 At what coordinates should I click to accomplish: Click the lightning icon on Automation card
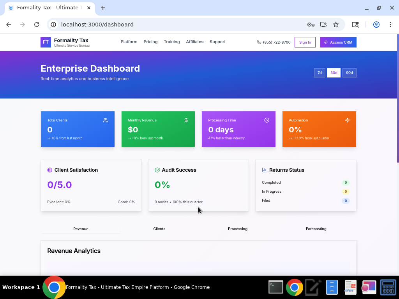[347, 120]
